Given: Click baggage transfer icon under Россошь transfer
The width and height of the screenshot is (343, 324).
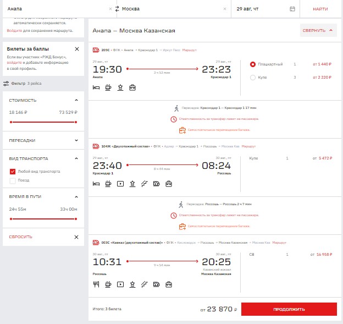Looking at the screenshot, I should [182, 227].
